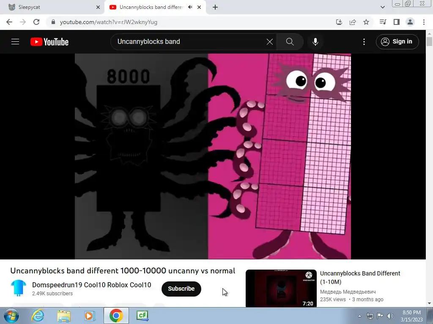433x324 pixels.
Task: Open YouTube settings three-dot menu
Action: click(x=364, y=42)
